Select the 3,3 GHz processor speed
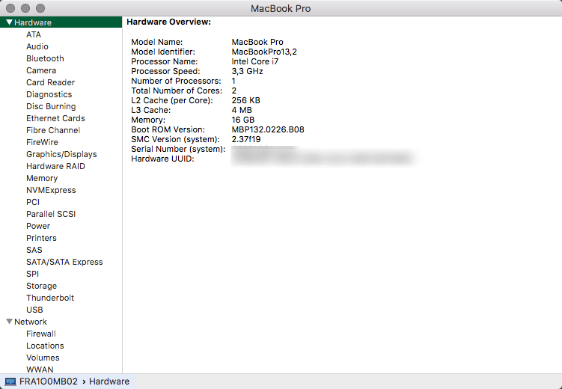The height and width of the screenshot is (389, 562). (x=247, y=71)
